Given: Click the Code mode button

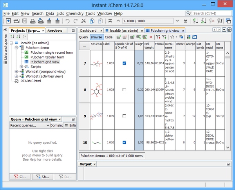Looking at the screenshot, I should click(x=108, y=37).
